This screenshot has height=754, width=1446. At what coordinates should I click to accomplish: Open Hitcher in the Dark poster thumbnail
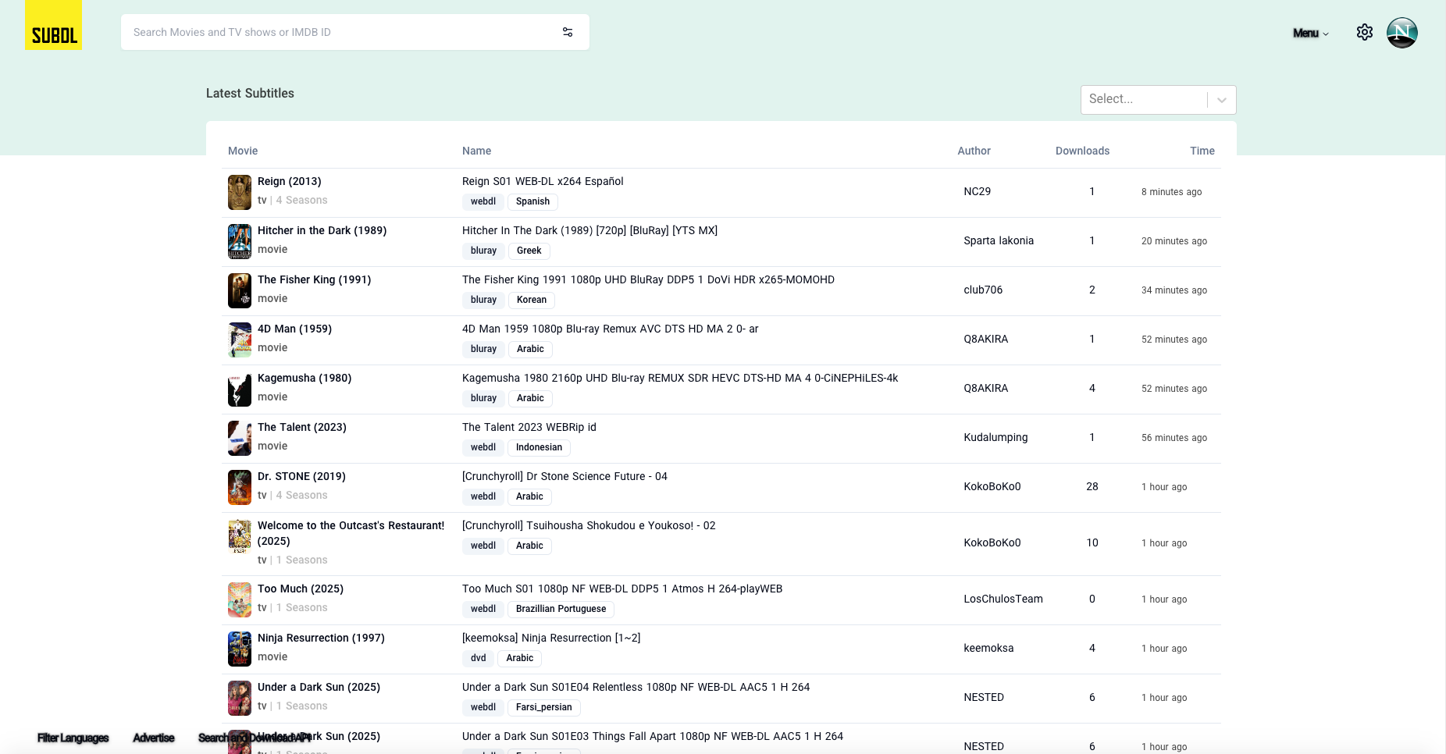point(239,241)
